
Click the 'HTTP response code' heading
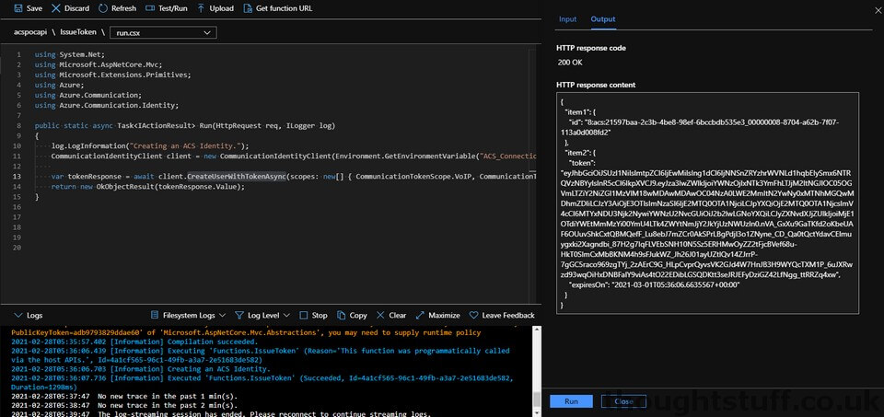[x=591, y=48]
